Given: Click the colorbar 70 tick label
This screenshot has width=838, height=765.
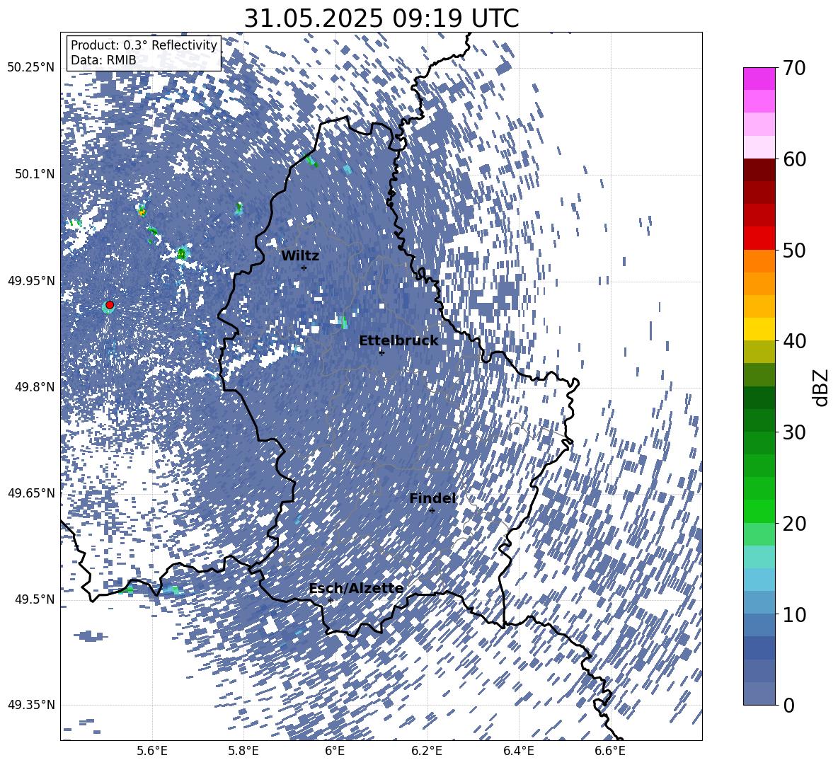Looking at the screenshot, I should pos(794,68).
